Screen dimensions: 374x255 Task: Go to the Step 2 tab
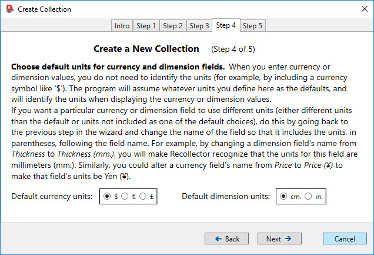click(173, 26)
